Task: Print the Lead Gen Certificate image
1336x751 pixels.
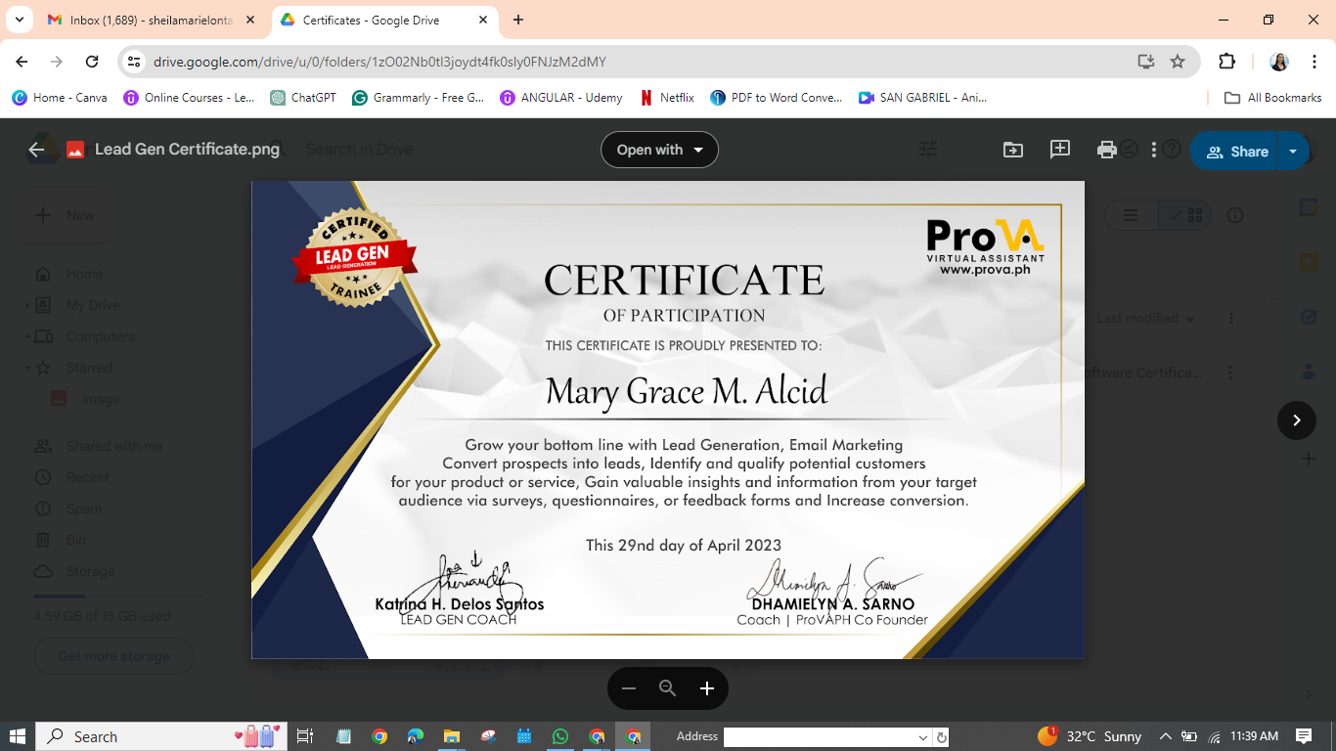Action: click(1106, 150)
